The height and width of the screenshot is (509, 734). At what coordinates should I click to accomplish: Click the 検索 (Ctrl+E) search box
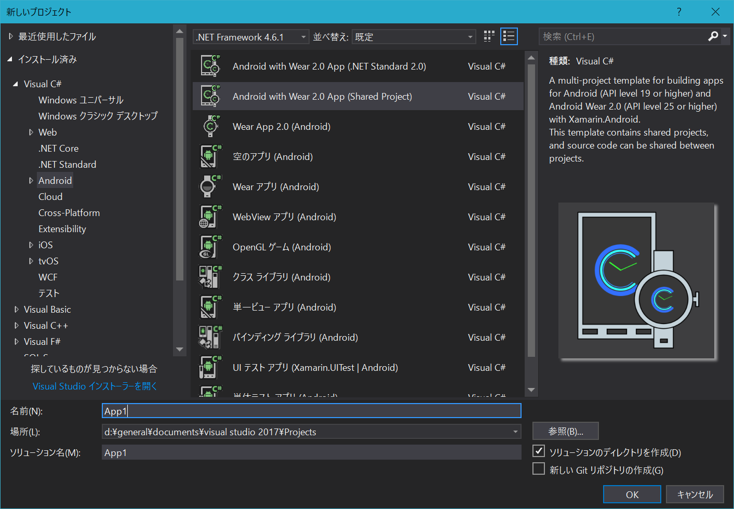coord(623,36)
